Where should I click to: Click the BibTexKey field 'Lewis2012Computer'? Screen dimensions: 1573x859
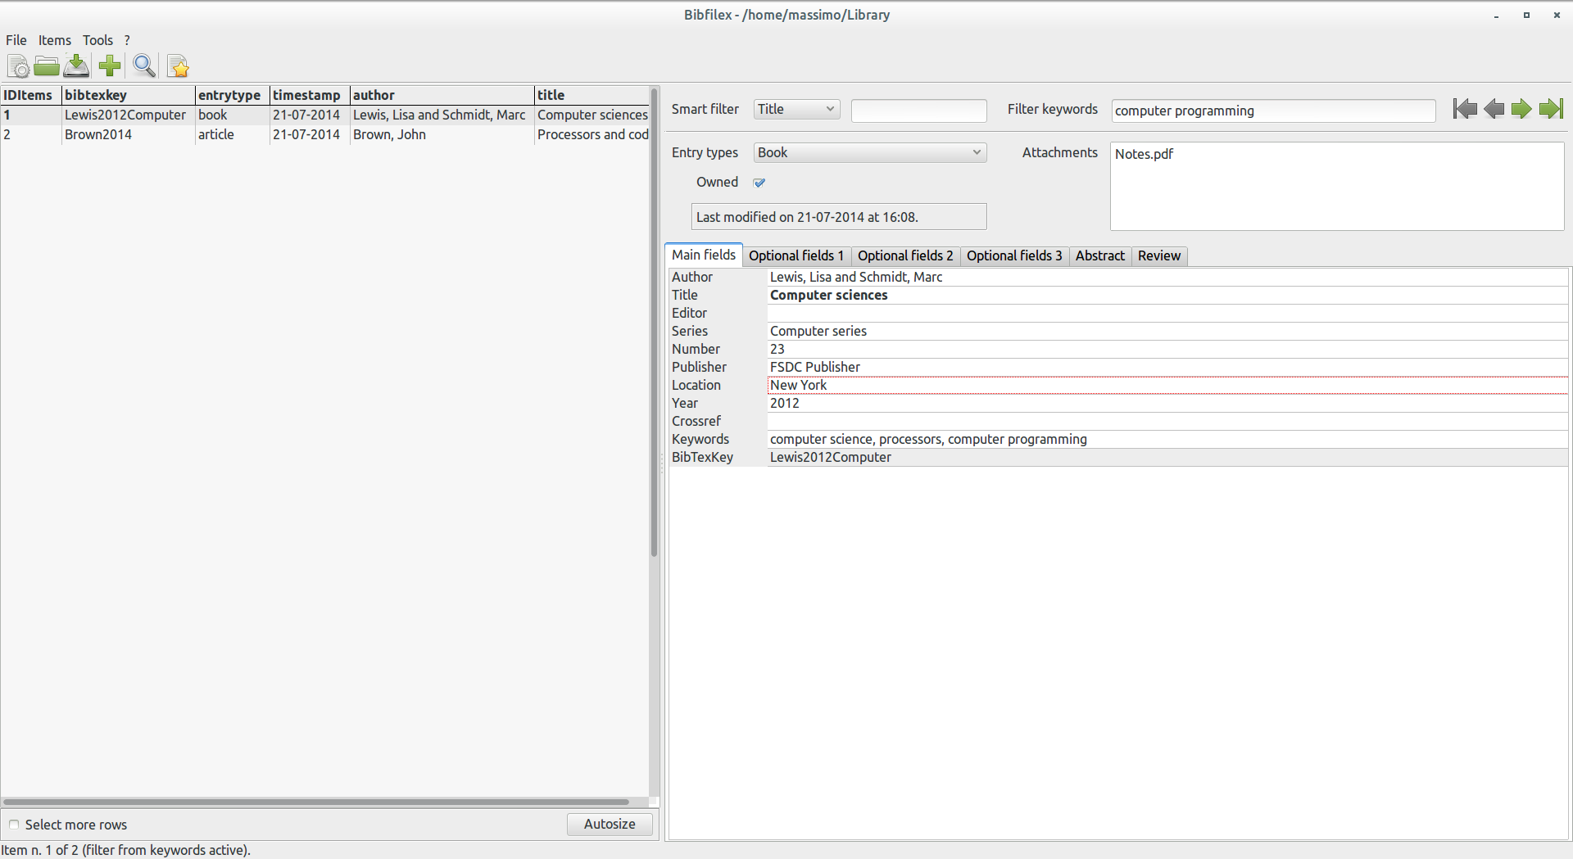coord(1167,457)
